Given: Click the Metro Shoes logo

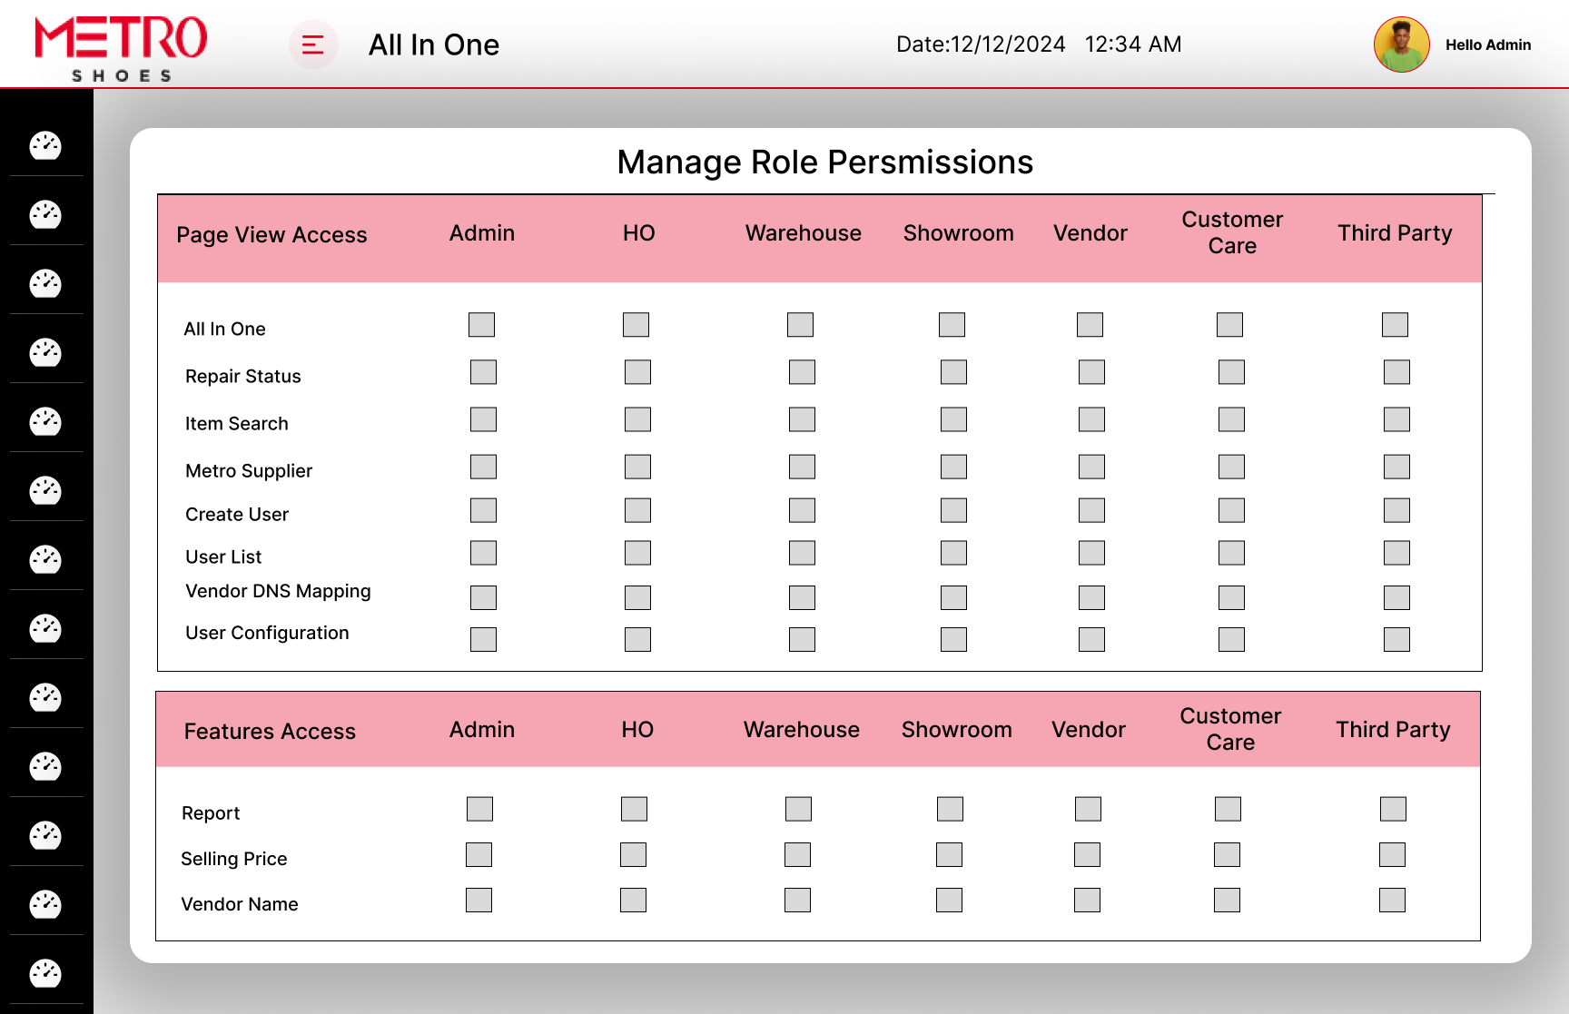Looking at the screenshot, I should 122,48.
